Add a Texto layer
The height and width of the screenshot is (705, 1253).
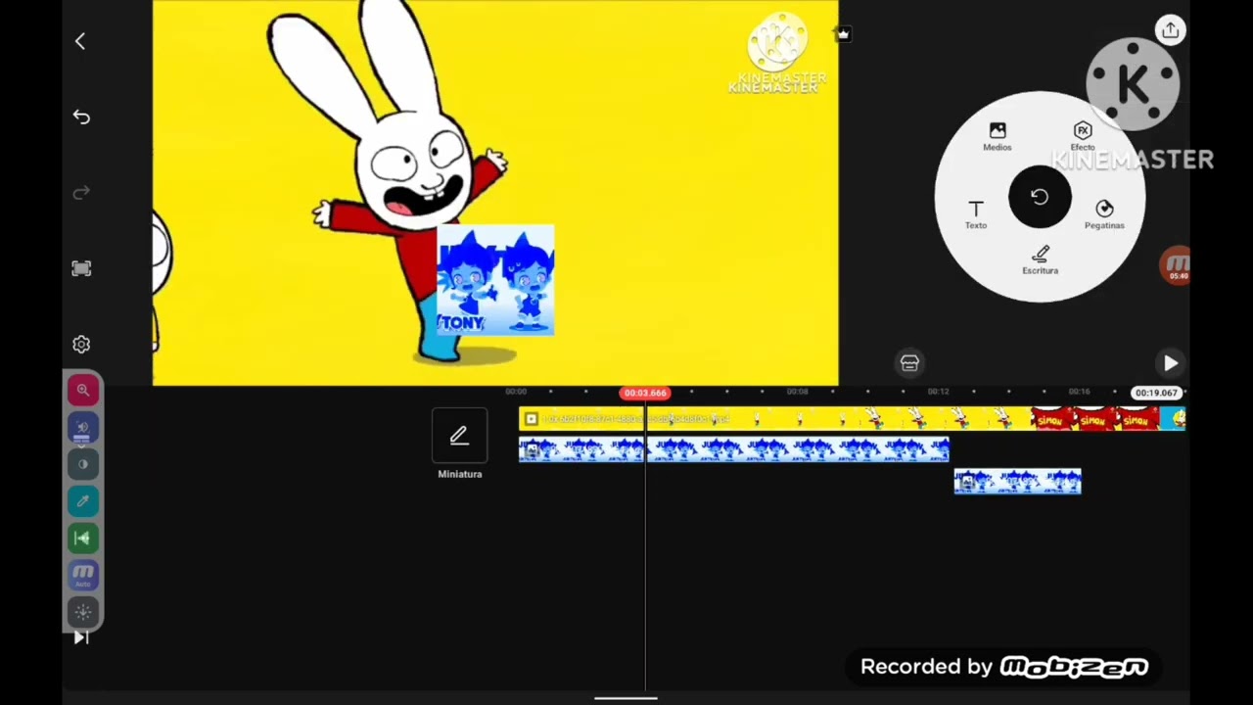click(x=976, y=214)
